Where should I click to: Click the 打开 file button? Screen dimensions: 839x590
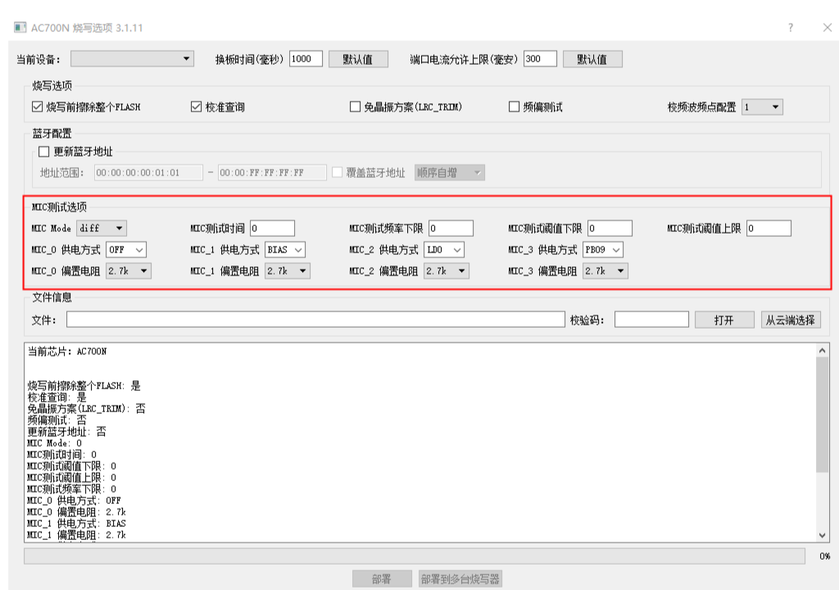(724, 320)
